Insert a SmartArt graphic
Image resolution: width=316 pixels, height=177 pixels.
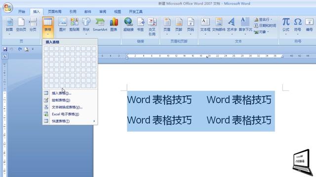(x=100, y=25)
